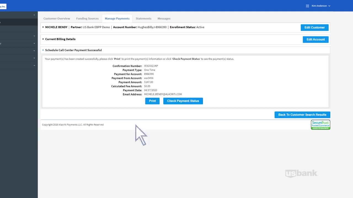
Task: Click the SecureTrust Trusted Commerce badge
Action: (320, 125)
